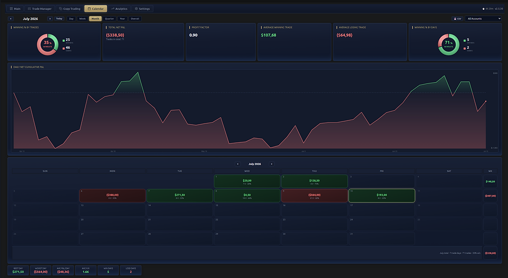Click the Today button
Viewport: 508px width, 278px height.
59,19
